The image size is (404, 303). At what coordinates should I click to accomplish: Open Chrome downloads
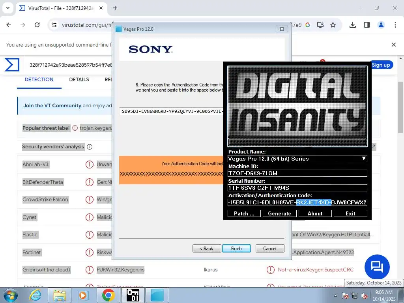[x=352, y=25]
